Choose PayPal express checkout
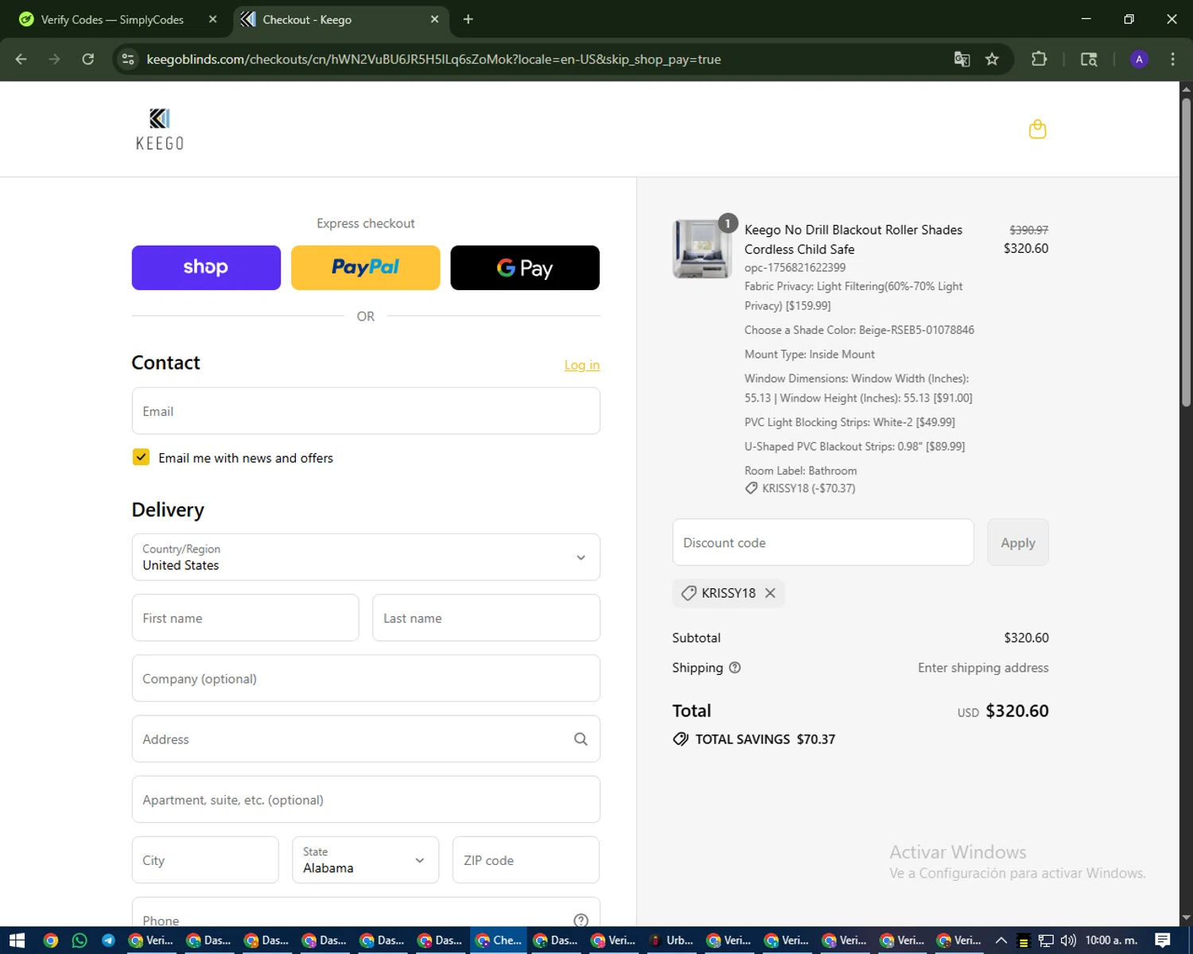 point(365,268)
